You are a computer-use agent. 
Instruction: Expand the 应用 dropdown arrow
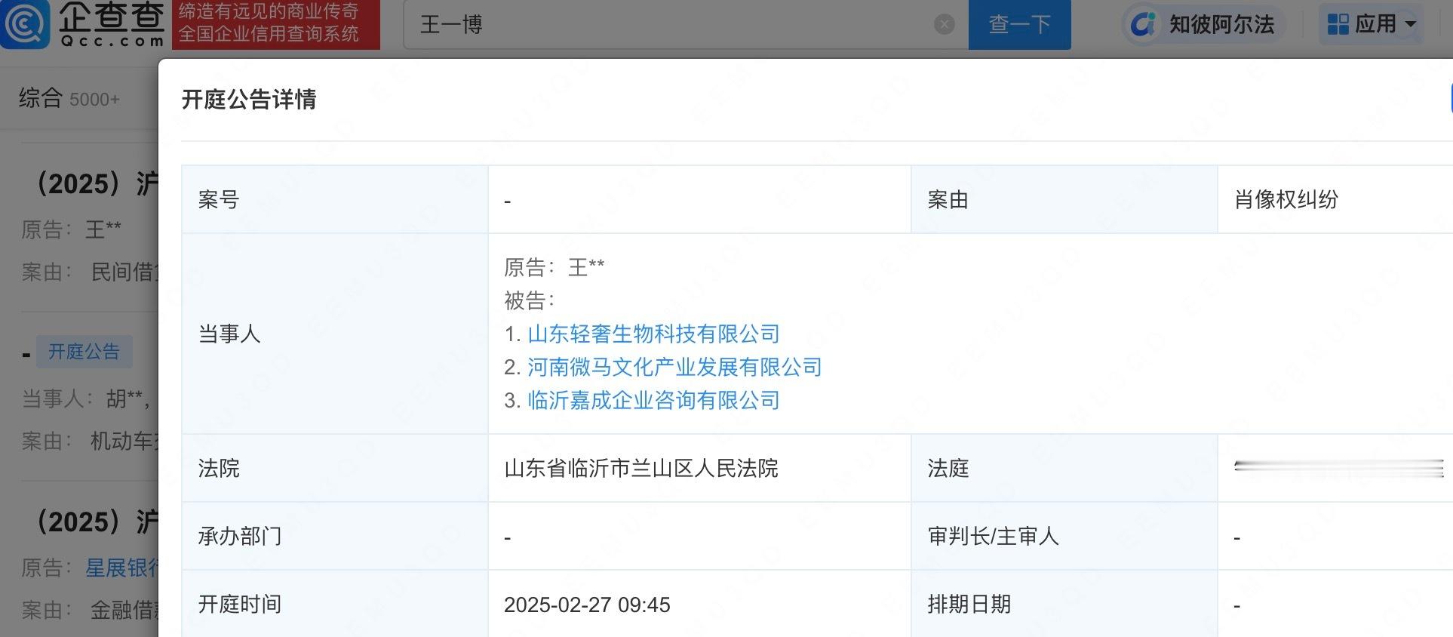1411,24
